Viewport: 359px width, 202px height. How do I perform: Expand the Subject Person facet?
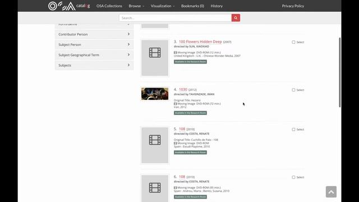coord(94,44)
